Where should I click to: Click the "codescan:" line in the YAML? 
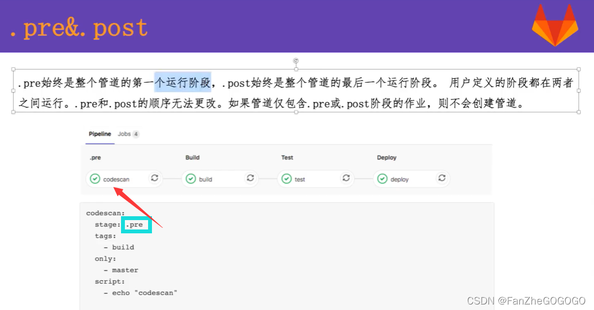[106, 213]
